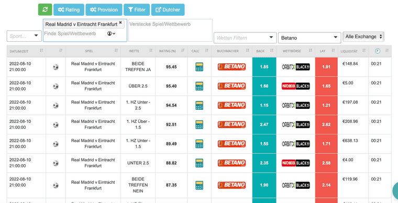Click Betano logo in UNTER 2.5 row

(x=231, y=163)
